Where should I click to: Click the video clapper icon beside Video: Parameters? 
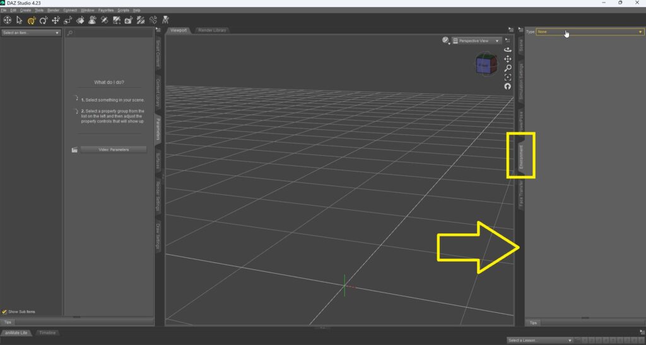[x=74, y=150]
